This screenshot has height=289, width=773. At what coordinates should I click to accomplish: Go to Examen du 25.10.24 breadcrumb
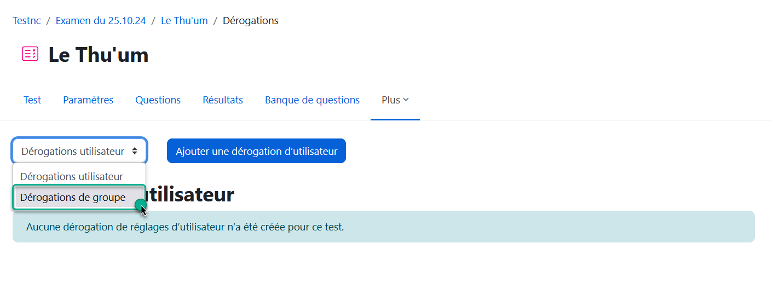101,21
